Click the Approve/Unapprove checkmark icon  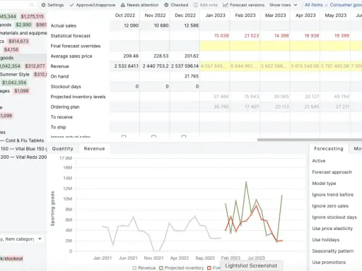coord(71,5)
